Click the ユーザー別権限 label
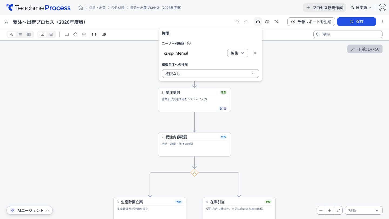Screen dimensions: 389x219 click(x=173, y=43)
